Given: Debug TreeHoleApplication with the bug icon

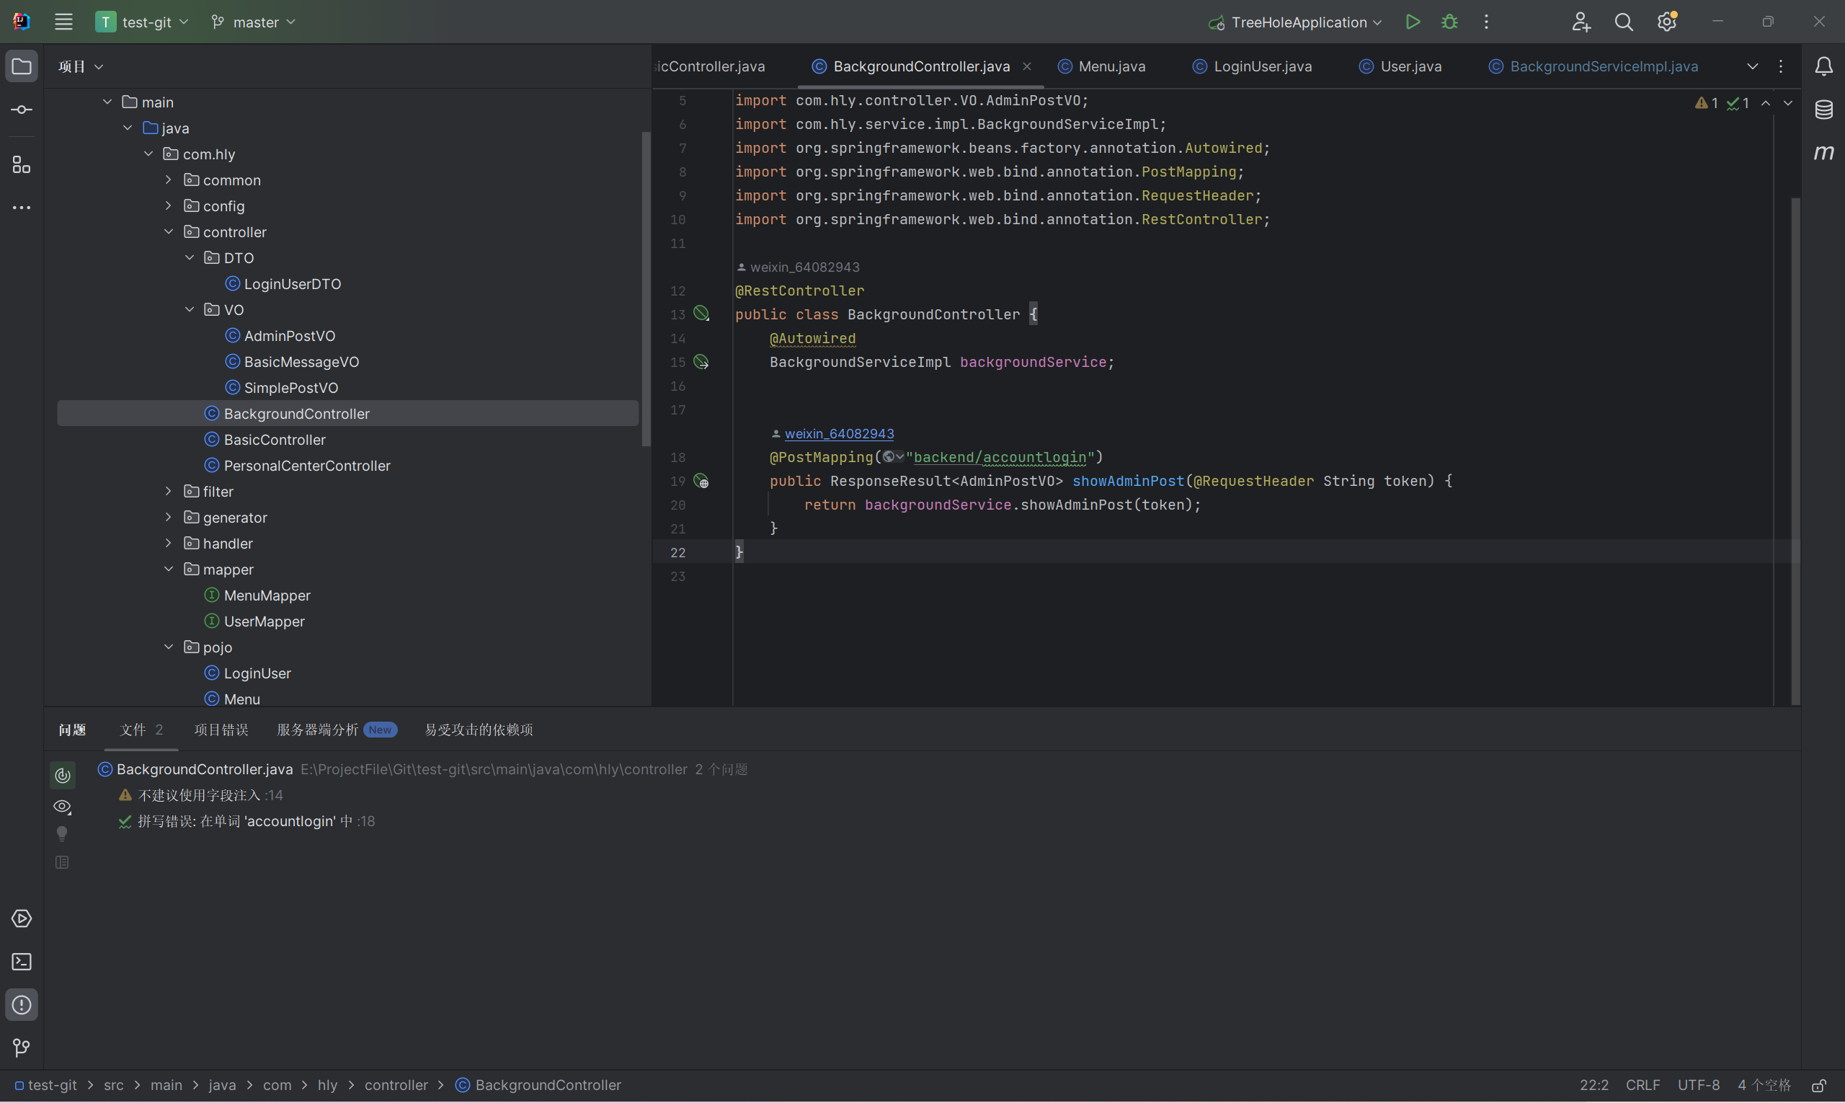Looking at the screenshot, I should tap(1449, 22).
